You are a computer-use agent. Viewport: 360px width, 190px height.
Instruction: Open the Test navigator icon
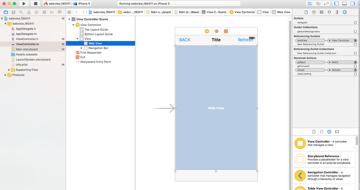point(36,12)
